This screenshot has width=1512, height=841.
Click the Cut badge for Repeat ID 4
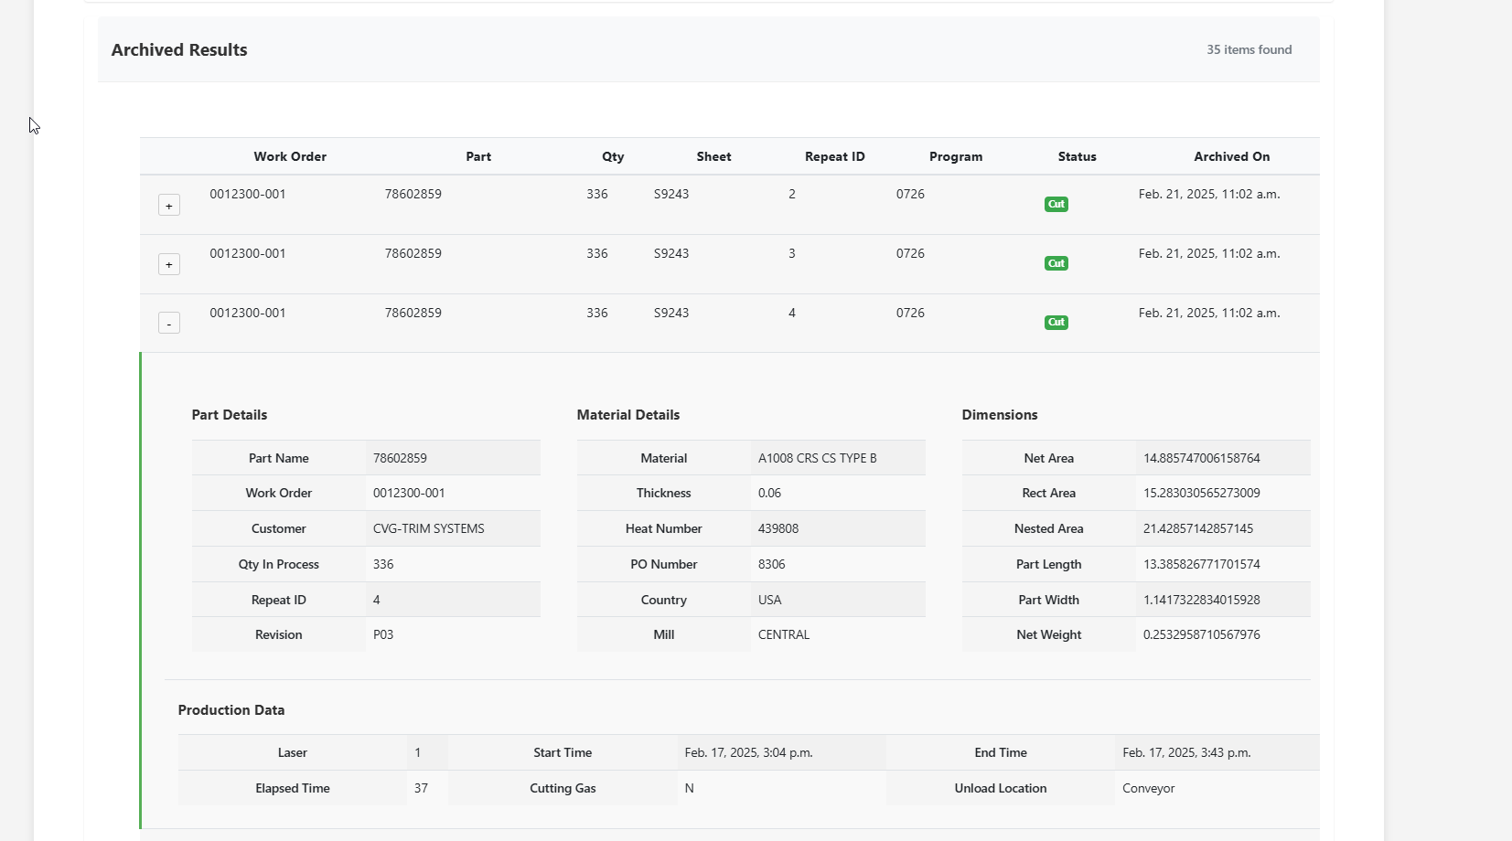tap(1056, 322)
